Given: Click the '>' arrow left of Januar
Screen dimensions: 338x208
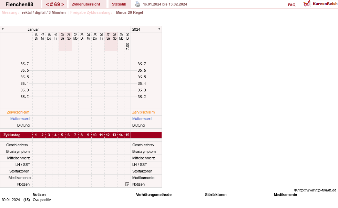Looking at the screenshot, I should (3, 29).
